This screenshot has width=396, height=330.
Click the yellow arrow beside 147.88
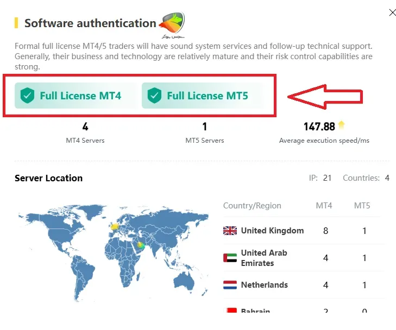(x=341, y=125)
